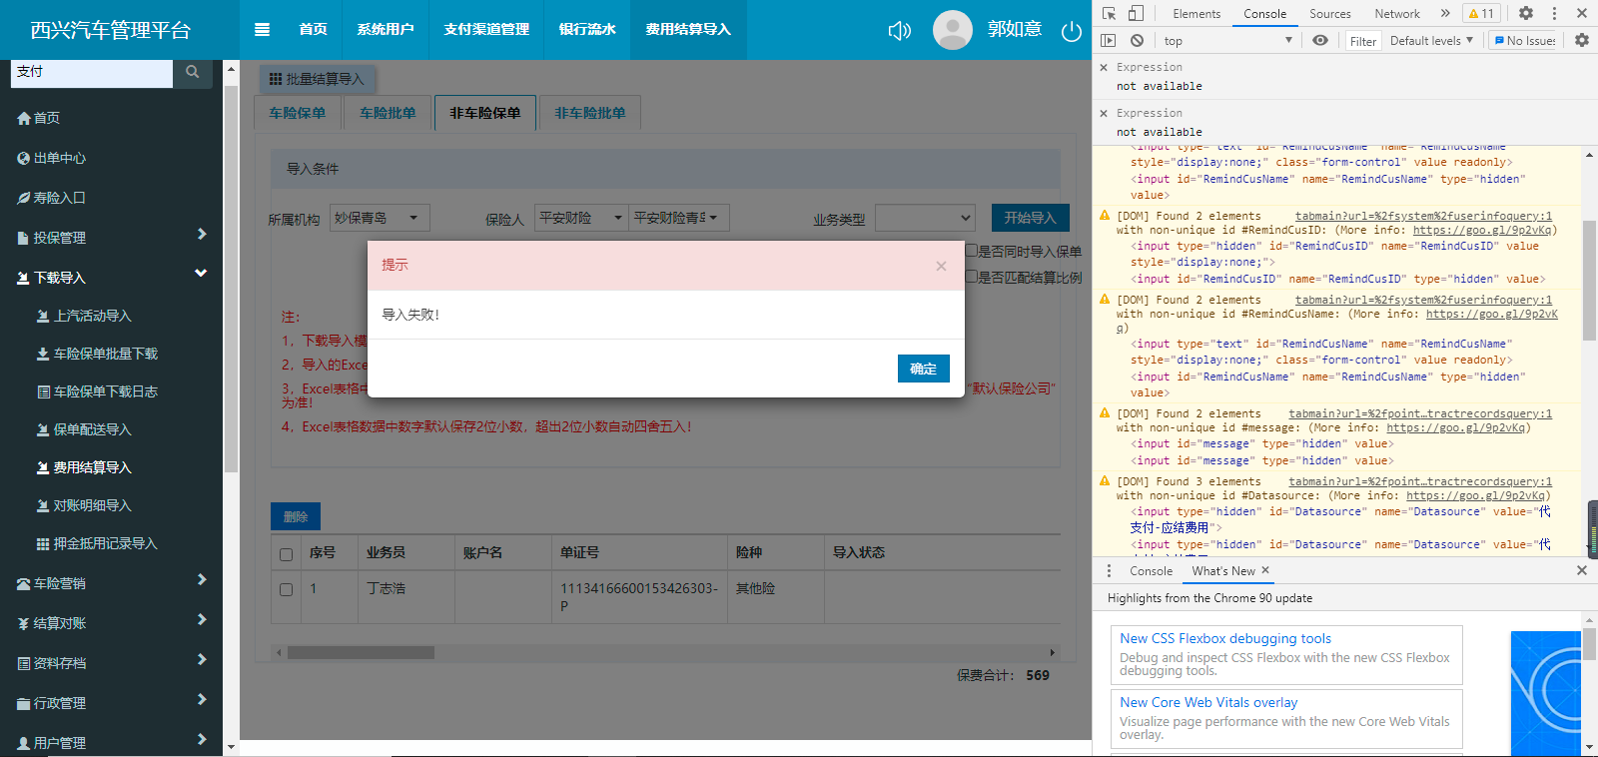This screenshot has height=757, width=1598.
Task: Open DevTools settings gear icon
Action: (x=1525, y=13)
